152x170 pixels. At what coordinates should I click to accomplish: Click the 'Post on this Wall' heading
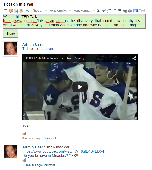tap(19, 4)
